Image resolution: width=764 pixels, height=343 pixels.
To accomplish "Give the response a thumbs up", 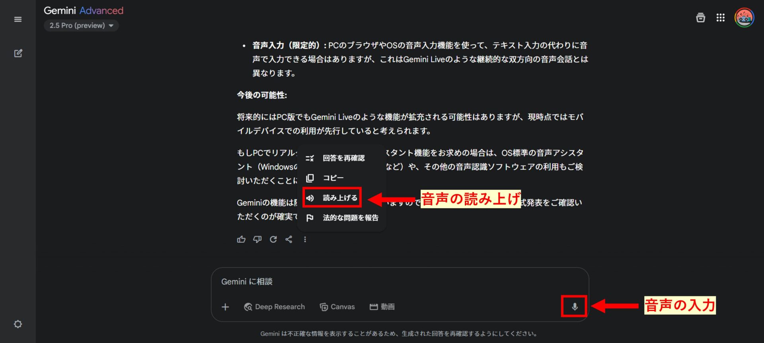I will coord(241,239).
